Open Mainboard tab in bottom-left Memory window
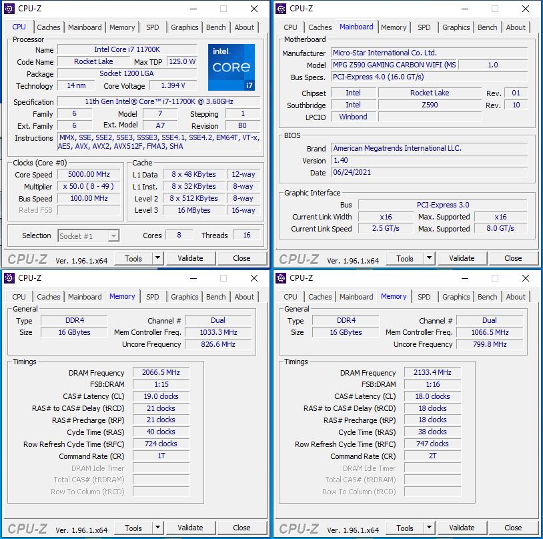 pos(85,297)
